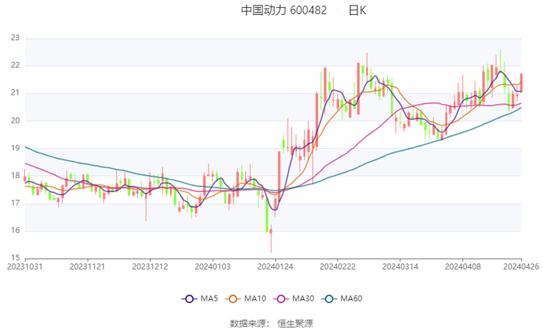The width and height of the screenshot is (543, 330).
Task: Toggle the MA30 legend entry
Action: 294,298
